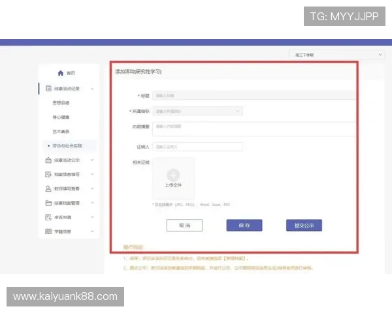Click the 综素活动公示 sidebar icon
392x313 pixels.
[48, 160]
